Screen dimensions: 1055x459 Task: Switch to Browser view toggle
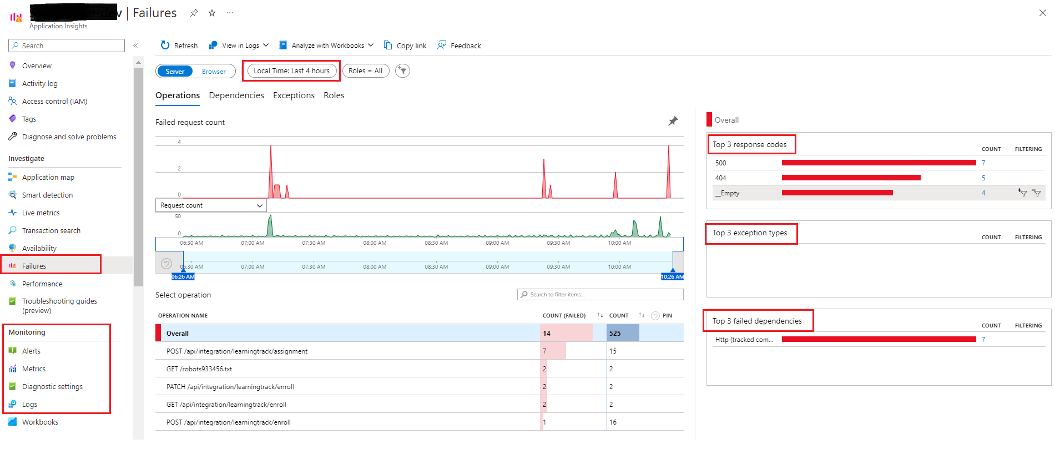214,72
